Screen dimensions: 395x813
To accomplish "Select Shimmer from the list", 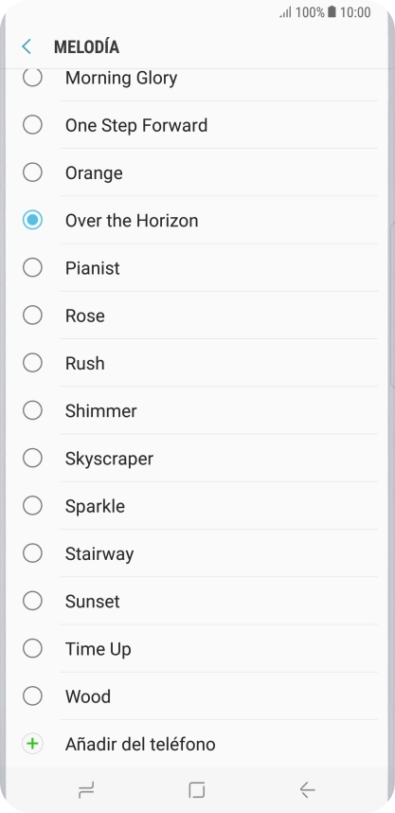I will (x=197, y=411).
